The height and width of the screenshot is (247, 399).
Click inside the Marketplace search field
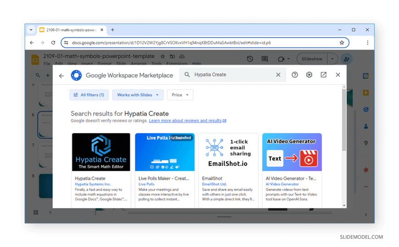233,75
